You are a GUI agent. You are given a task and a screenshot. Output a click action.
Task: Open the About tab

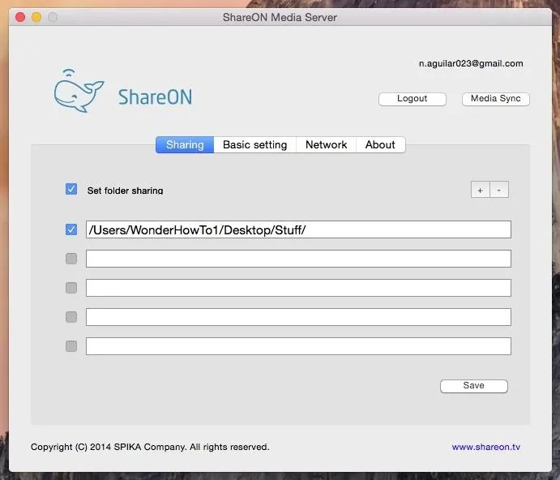(380, 145)
